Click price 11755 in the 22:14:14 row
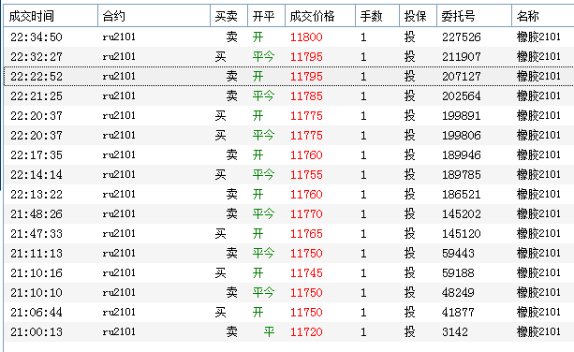The height and width of the screenshot is (352, 574). pos(306,175)
